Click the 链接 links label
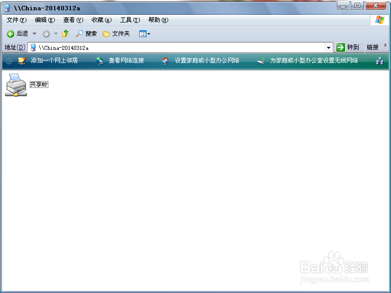 (373, 47)
